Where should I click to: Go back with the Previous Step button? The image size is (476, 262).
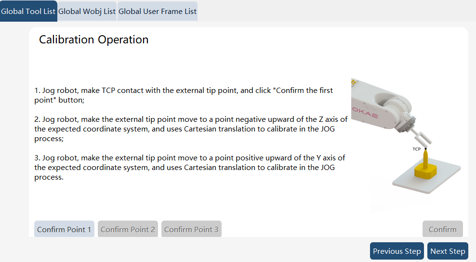point(397,251)
